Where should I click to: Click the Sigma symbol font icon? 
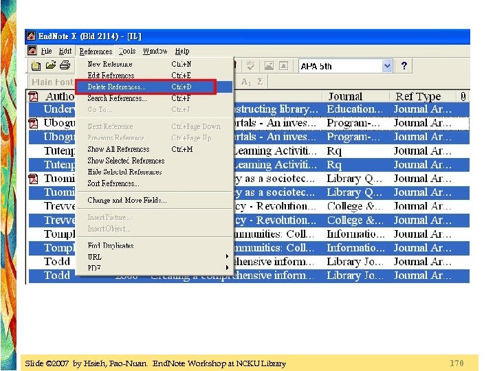(260, 82)
